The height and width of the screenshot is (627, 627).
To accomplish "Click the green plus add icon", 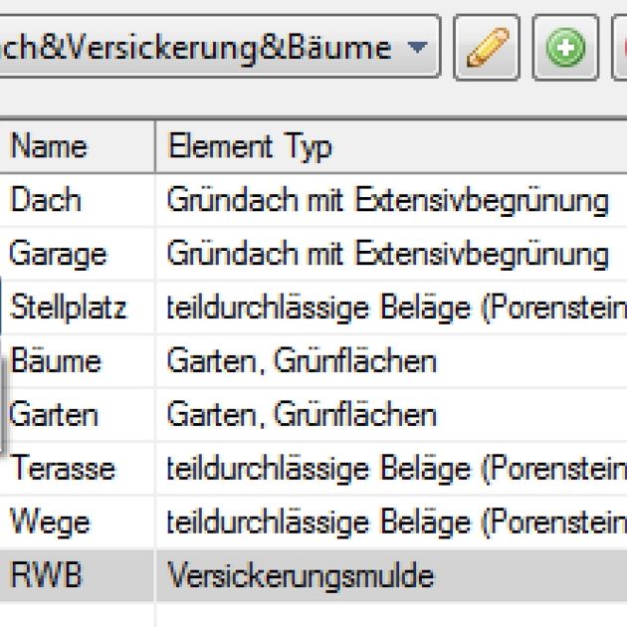I will tap(565, 47).
